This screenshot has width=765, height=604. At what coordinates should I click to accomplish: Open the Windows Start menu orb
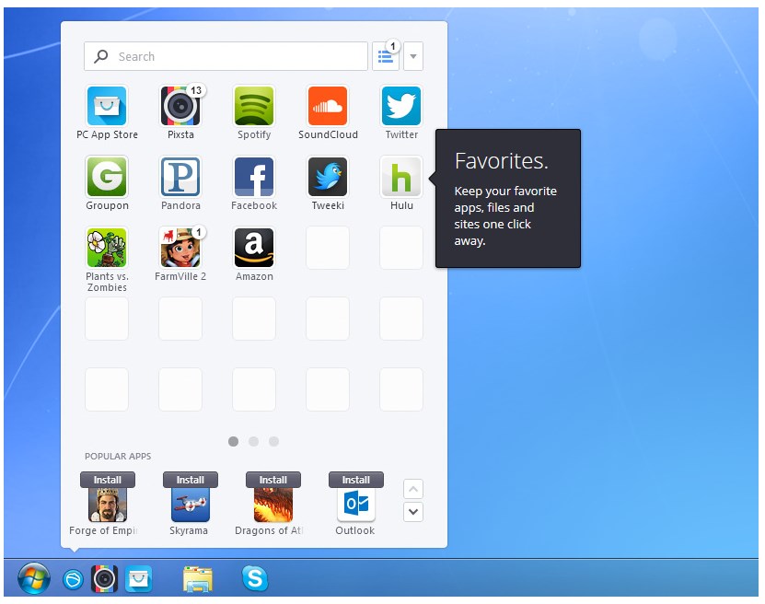[34, 579]
